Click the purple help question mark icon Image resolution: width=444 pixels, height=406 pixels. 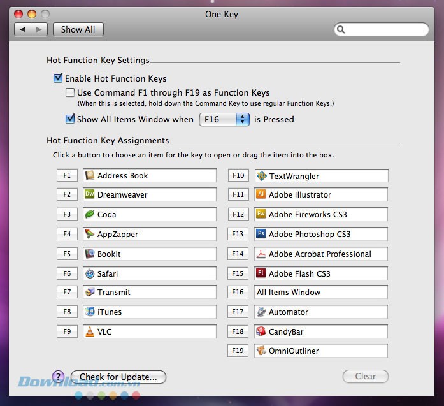click(58, 377)
